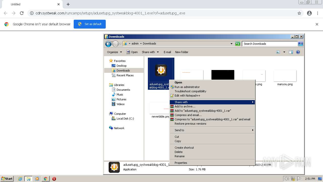Choose Add to archive...
Image resolution: width=323 pixels, height=182 pixels.
pyautogui.click(x=212, y=106)
